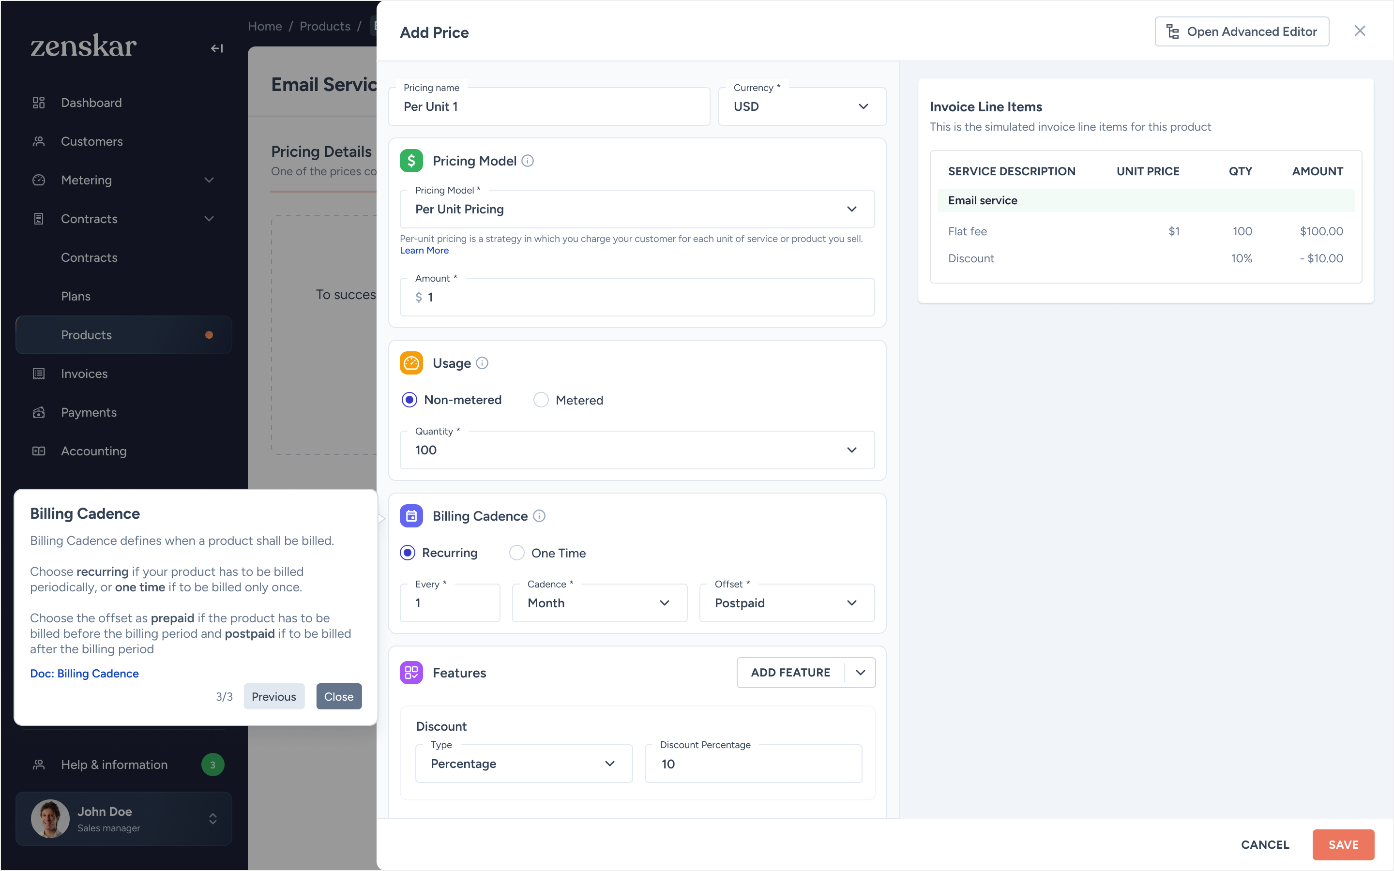
Task: Open the Add Feature arrow dropdown
Action: click(861, 673)
